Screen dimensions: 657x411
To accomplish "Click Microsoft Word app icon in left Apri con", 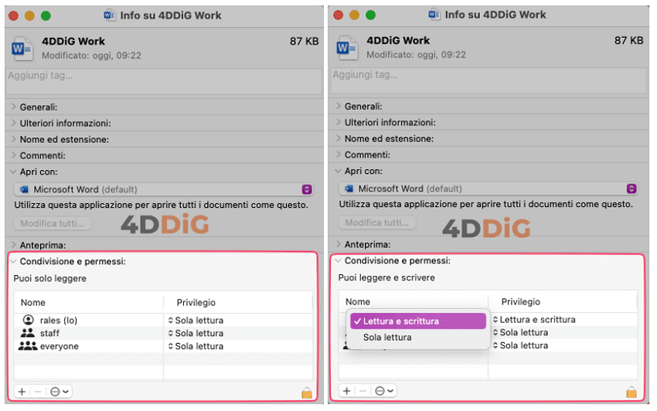I will click(x=24, y=189).
